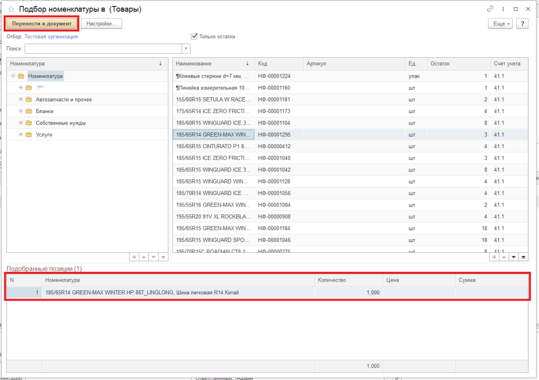Viewport: 539px width, 380px height.
Task: Collapse the root Номенклатура tree node
Action: click(13, 76)
